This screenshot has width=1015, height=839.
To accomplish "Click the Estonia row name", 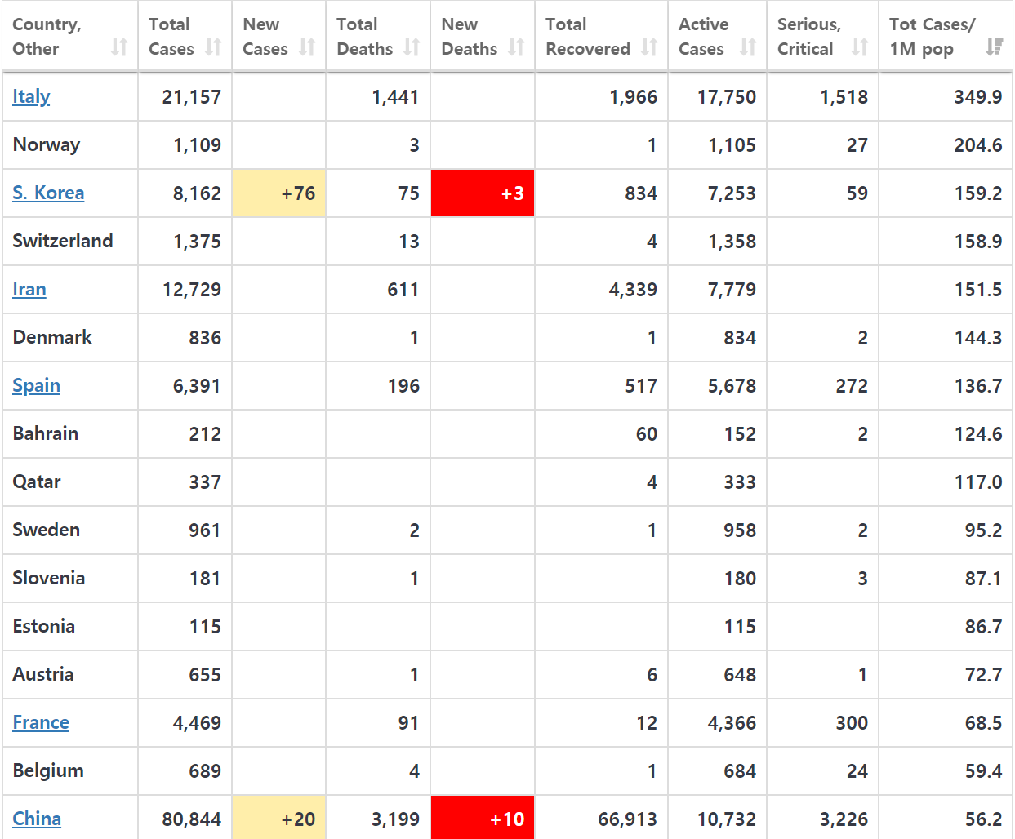I will point(44,626).
